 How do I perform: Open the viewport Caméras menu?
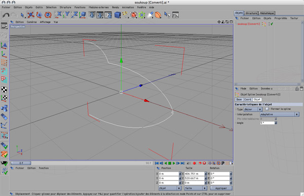(x=32, y=22)
